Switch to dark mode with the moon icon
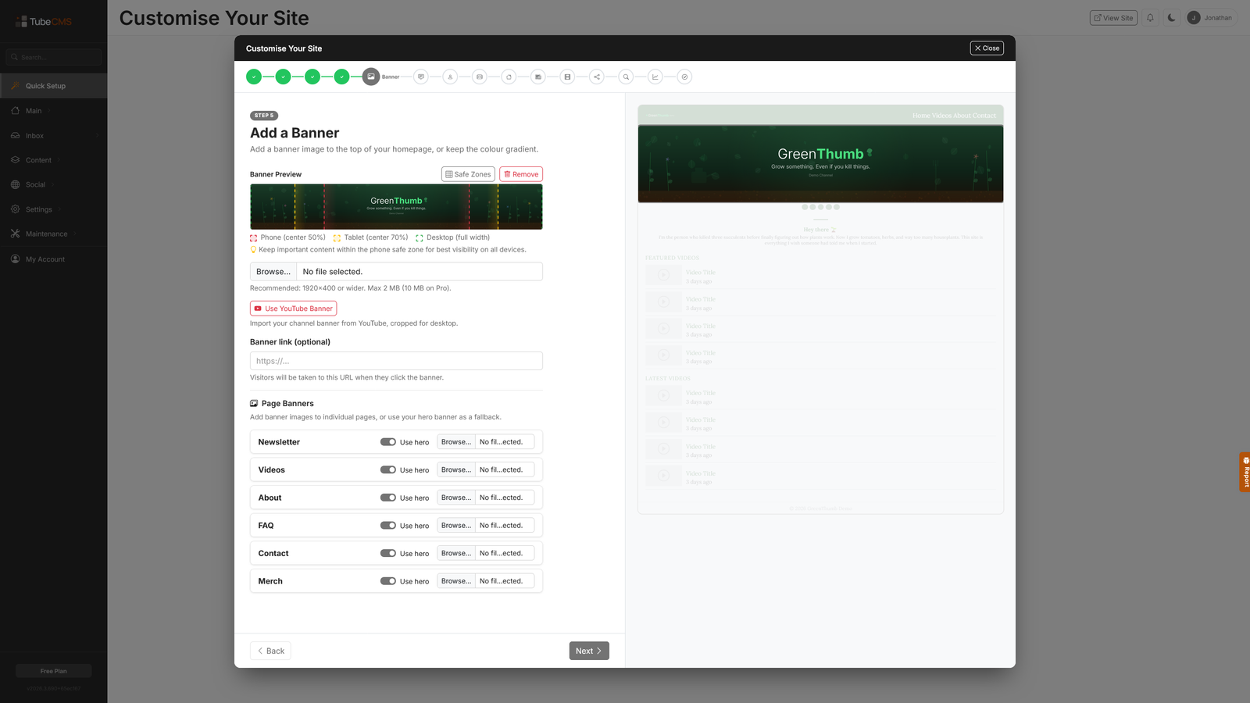The width and height of the screenshot is (1250, 703). pyautogui.click(x=1171, y=17)
